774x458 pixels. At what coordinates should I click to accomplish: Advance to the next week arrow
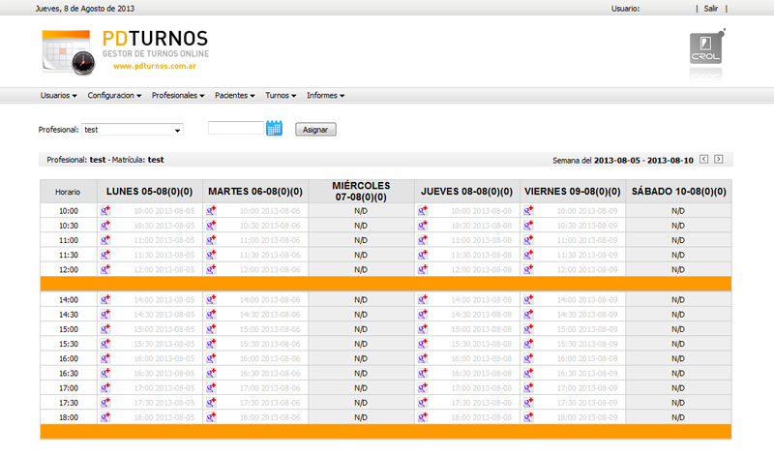point(718,159)
